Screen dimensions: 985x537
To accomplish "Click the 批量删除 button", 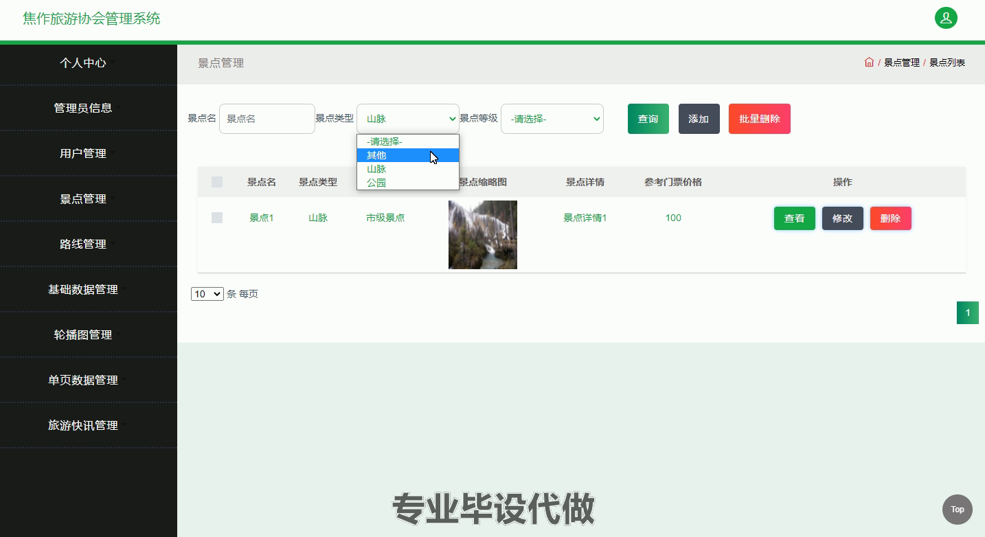I will click(760, 119).
